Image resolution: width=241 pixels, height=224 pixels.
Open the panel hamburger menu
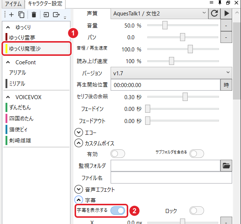tap(212, 3)
